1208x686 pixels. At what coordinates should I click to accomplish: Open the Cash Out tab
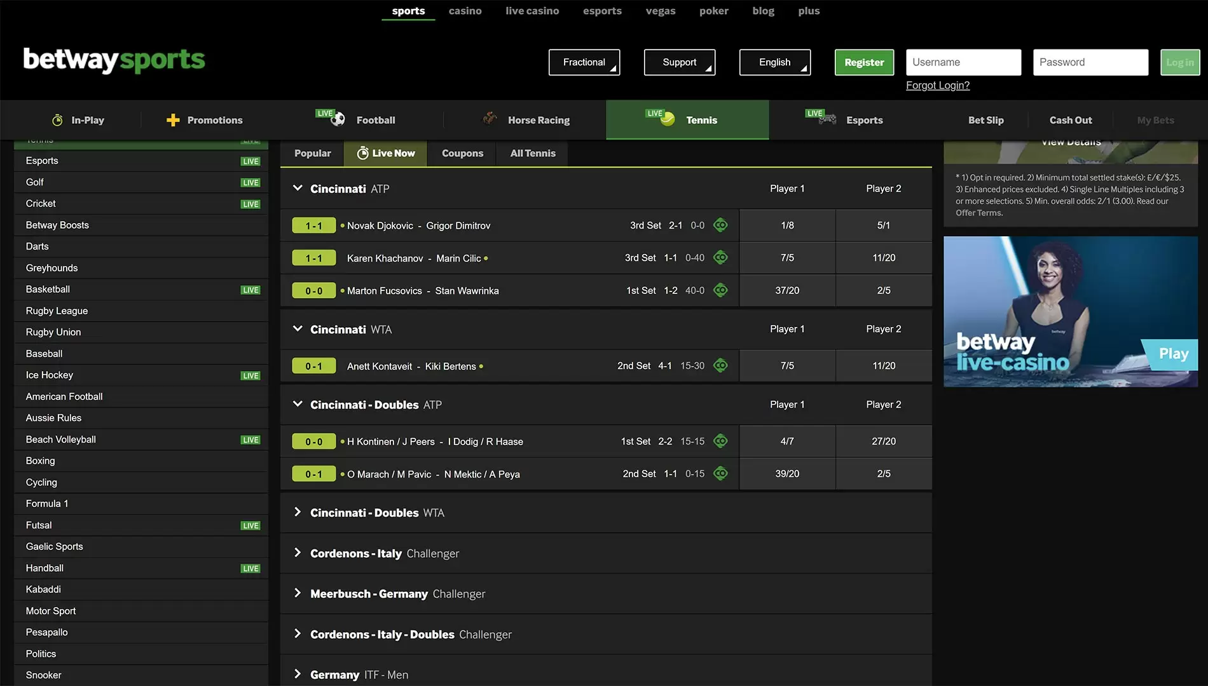pos(1071,120)
